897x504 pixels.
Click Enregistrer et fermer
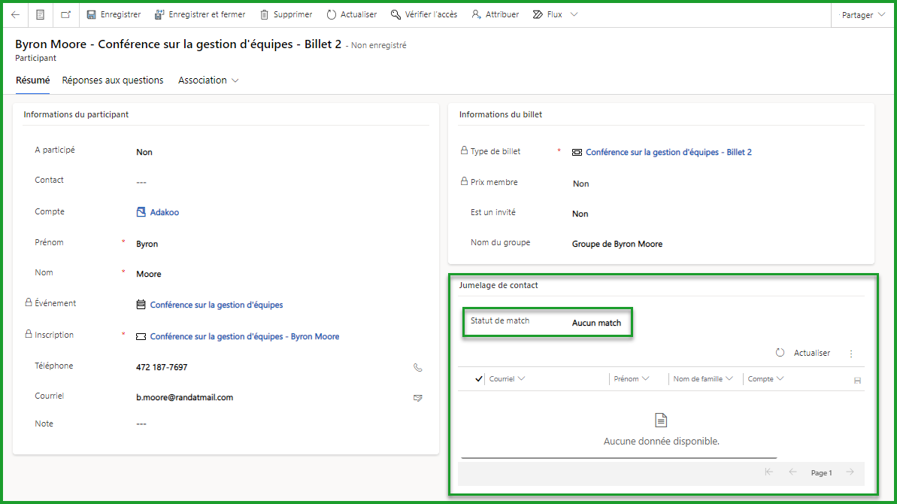[199, 14]
